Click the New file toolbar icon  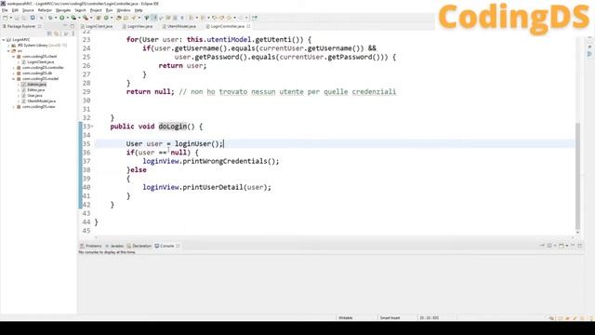pyautogui.click(x=6, y=18)
